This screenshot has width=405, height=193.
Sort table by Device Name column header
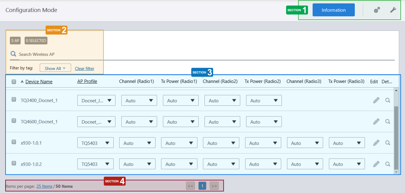(39, 82)
